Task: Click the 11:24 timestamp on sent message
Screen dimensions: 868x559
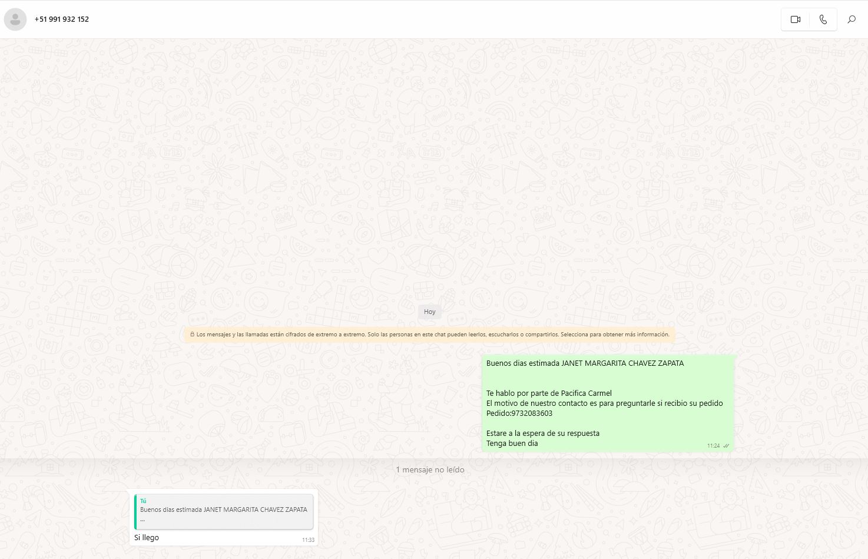Action: pyautogui.click(x=713, y=446)
